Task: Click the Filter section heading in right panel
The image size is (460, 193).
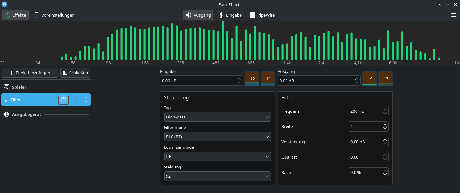Action: pos(287,97)
